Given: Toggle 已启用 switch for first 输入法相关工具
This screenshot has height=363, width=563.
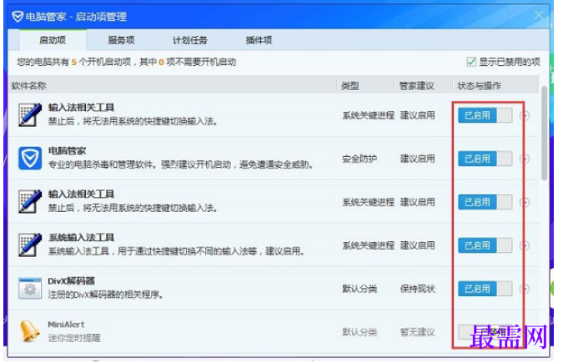Looking at the screenshot, I should tap(485, 115).
